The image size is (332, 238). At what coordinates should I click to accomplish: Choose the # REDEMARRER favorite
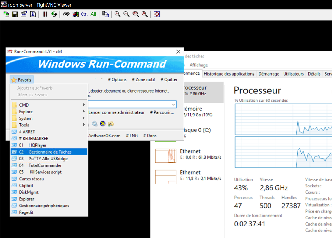[49, 138]
